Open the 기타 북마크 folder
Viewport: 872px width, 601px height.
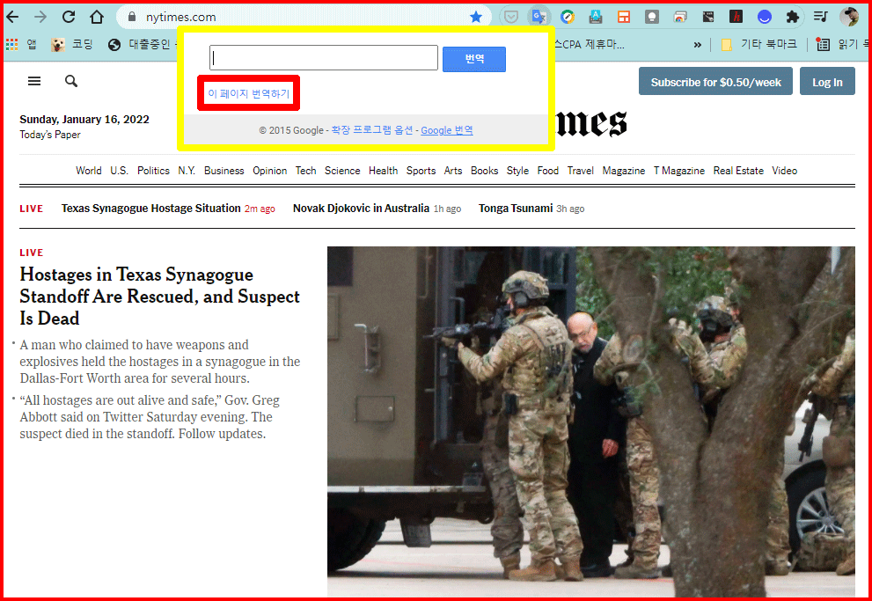(x=759, y=45)
